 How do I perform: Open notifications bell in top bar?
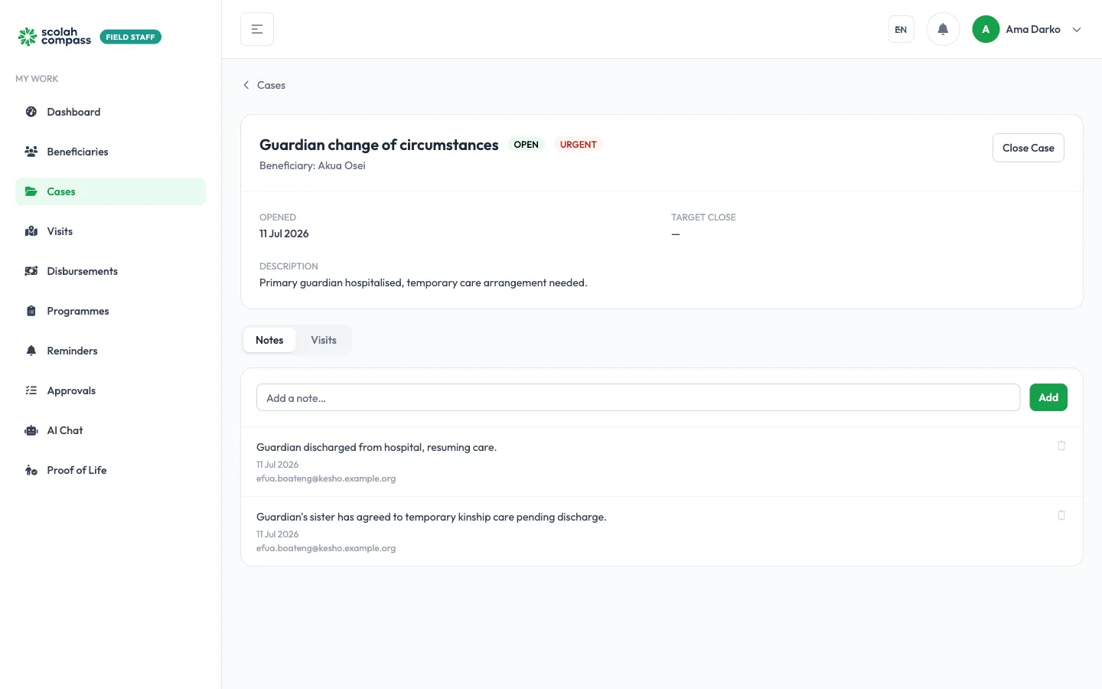click(x=943, y=29)
